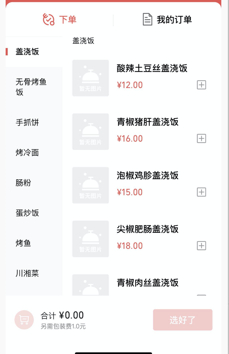The image size is (229, 354).
Task: Add 酸辣土豆丝盖浇饭 with plus icon
Action: click(x=201, y=85)
